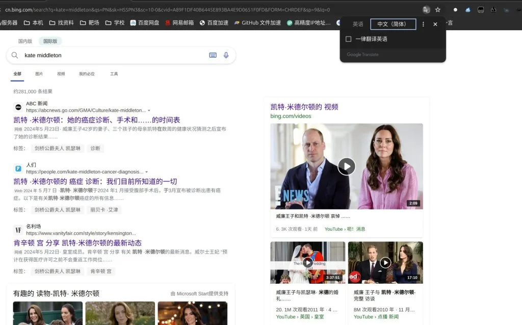The height and width of the screenshot is (325, 522).
Task: Click 剑桥公爵夫人 凯瑟琳 tag under ABC result
Action: coord(58,148)
